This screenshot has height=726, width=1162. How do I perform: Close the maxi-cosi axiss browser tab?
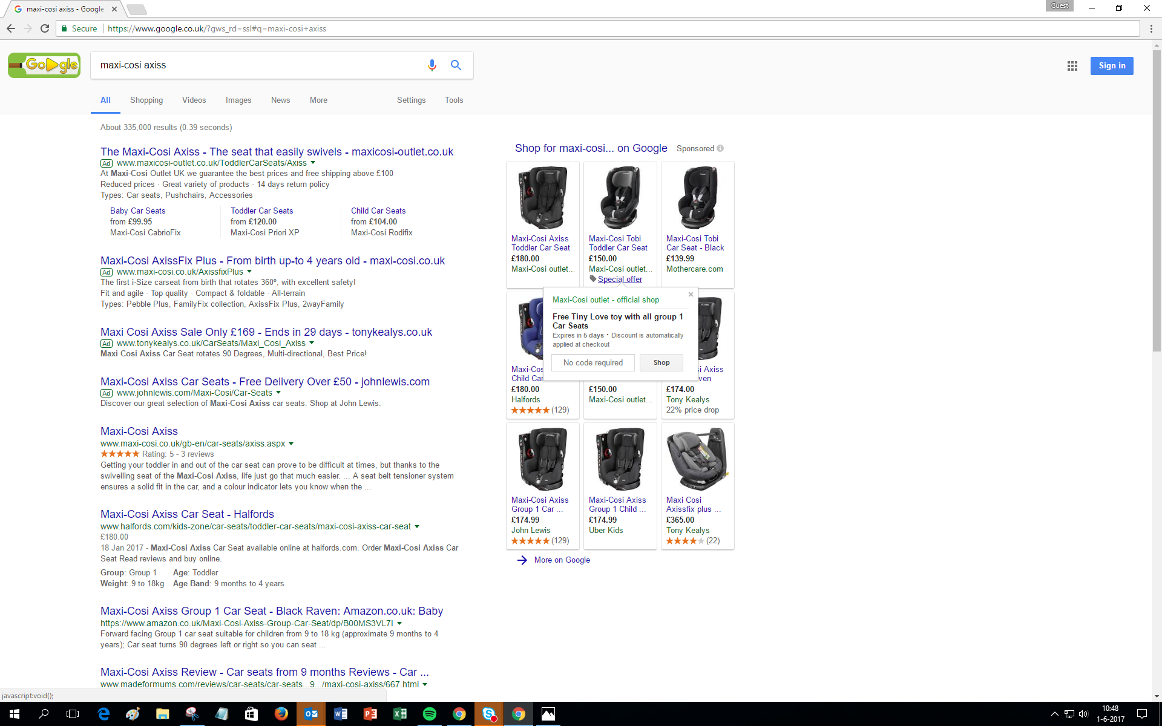pos(114,9)
